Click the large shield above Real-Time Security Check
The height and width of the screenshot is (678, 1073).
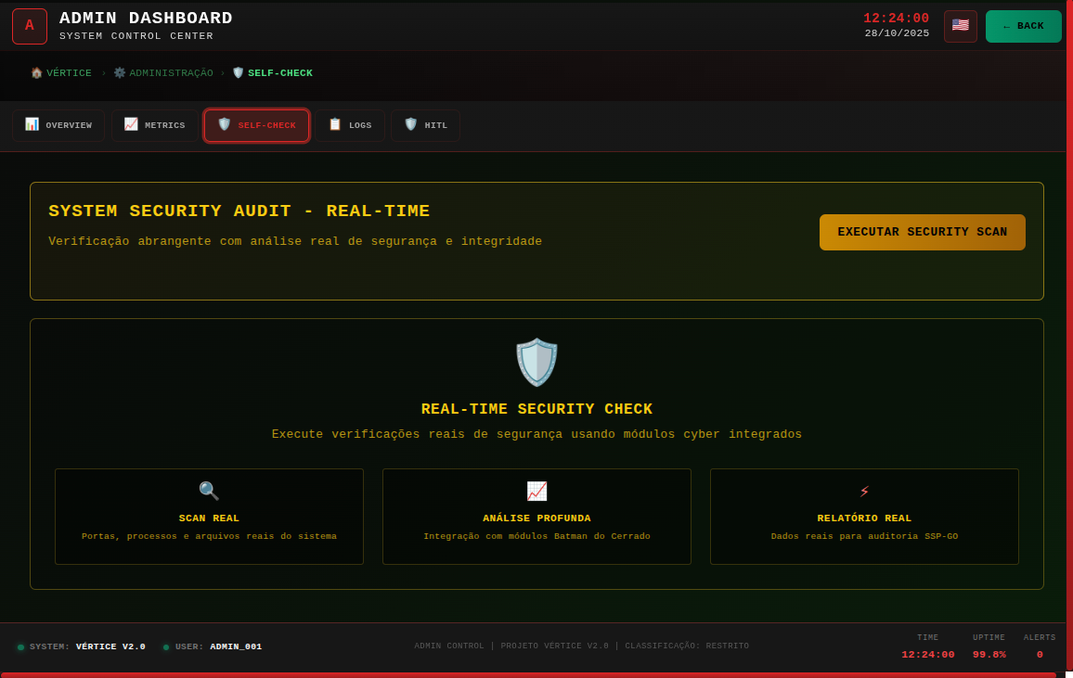[x=536, y=362]
